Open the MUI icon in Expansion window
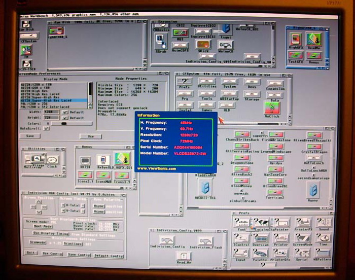The image size is (355, 280). pyautogui.click(x=180, y=33)
